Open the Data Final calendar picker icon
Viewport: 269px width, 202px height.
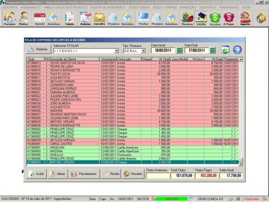[x=213, y=51]
